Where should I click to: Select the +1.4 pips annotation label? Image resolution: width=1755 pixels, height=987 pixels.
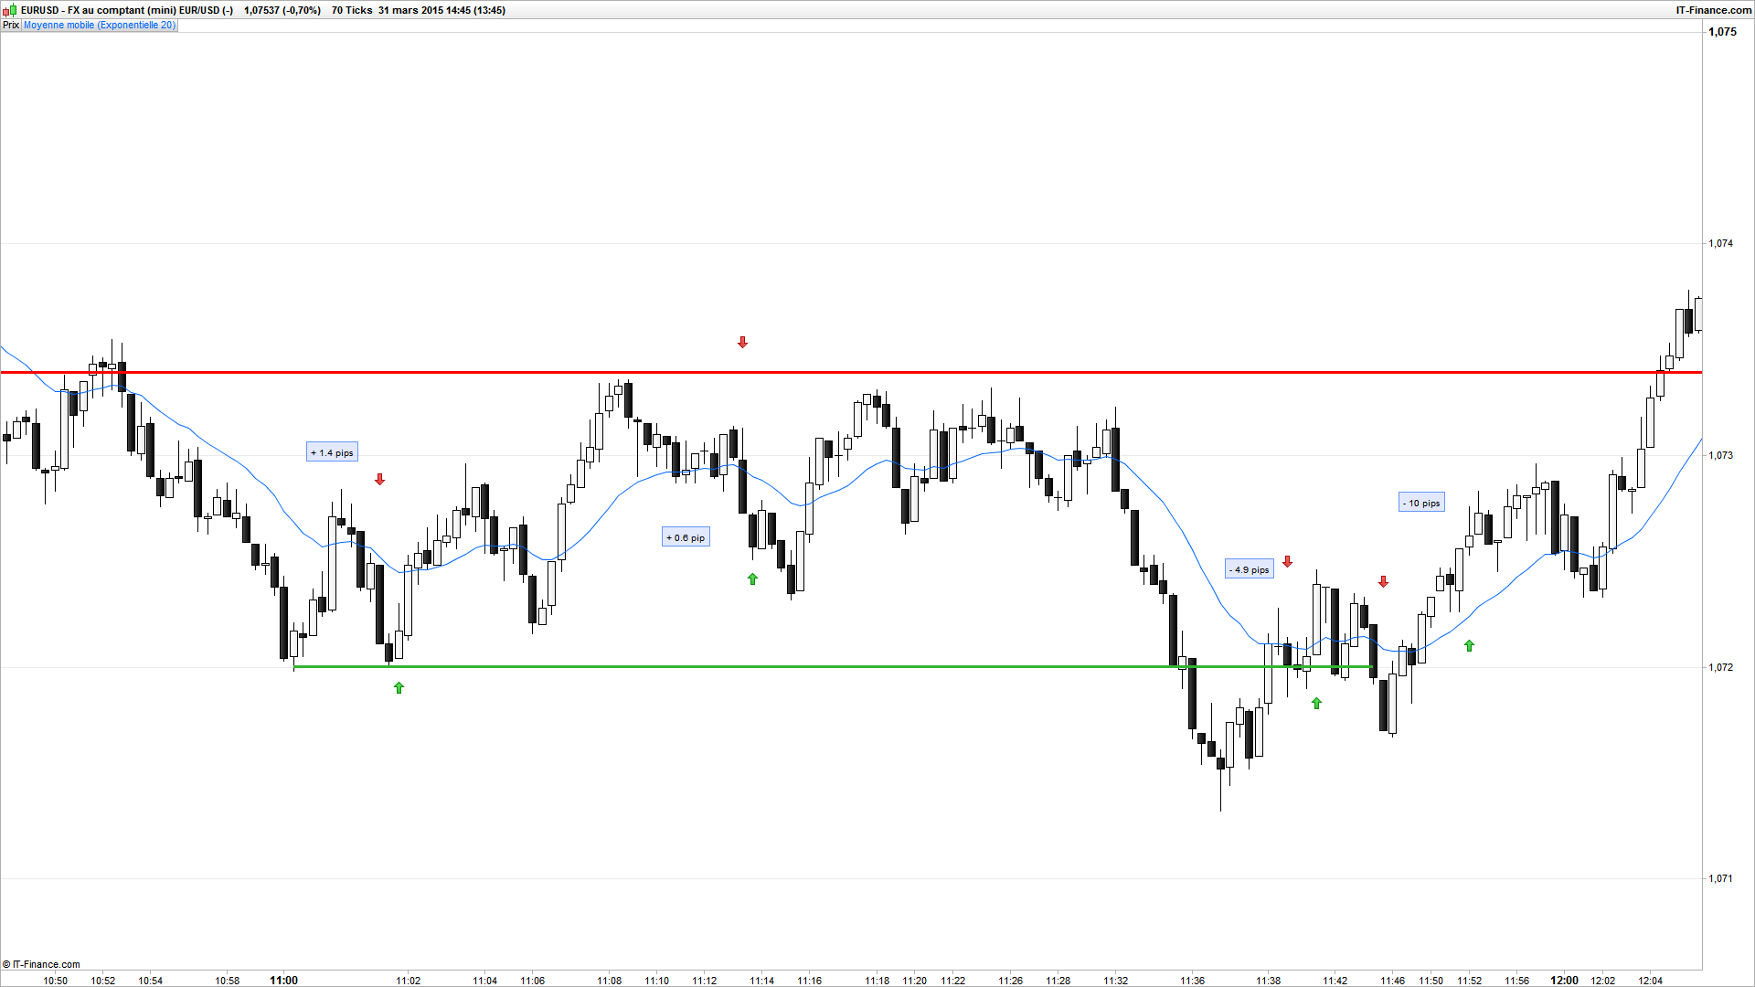(x=332, y=452)
